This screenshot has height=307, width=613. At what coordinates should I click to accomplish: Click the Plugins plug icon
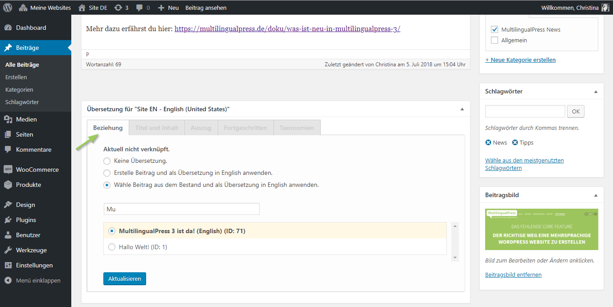(8, 220)
